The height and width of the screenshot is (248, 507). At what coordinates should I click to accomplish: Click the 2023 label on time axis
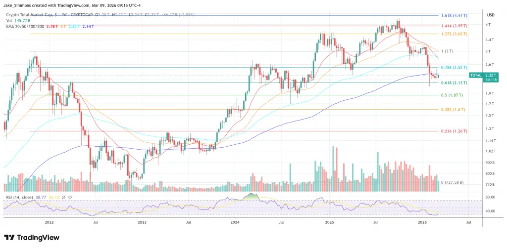142,222
